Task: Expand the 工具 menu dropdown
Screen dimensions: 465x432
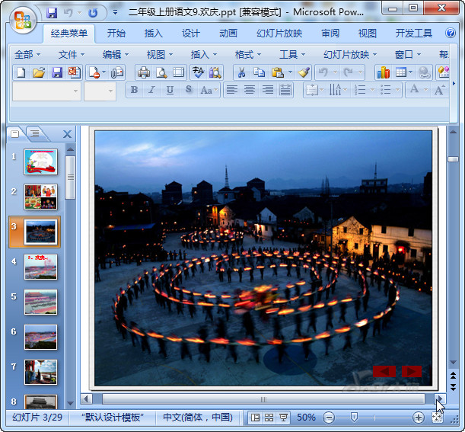Action: point(293,54)
